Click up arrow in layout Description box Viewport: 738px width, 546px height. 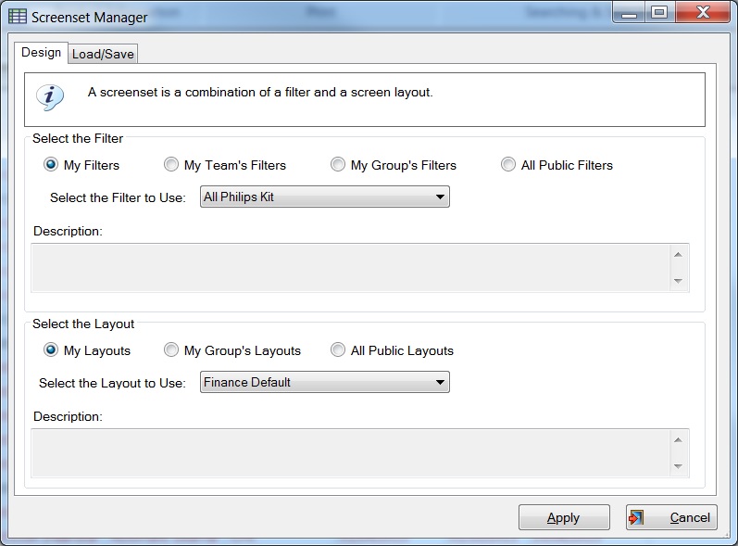tap(678, 440)
